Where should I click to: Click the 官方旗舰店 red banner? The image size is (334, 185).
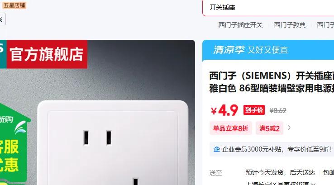pyautogui.click(x=47, y=54)
